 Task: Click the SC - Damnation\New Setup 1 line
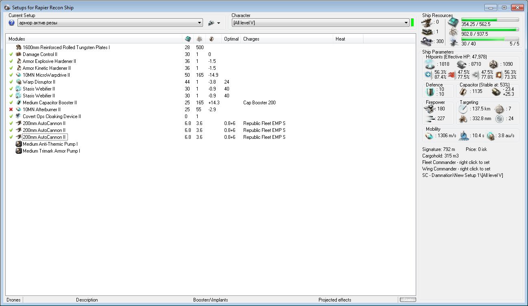click(x=463, y=175)
